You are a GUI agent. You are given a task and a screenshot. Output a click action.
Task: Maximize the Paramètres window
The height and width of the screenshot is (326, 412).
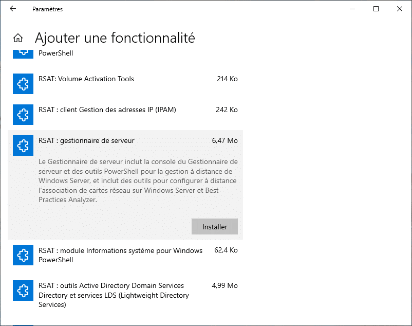pyautogui.click(x=376, y=9)
